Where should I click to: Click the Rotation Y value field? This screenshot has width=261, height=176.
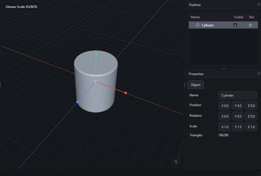pyautogui.click(x=238, y=116)
